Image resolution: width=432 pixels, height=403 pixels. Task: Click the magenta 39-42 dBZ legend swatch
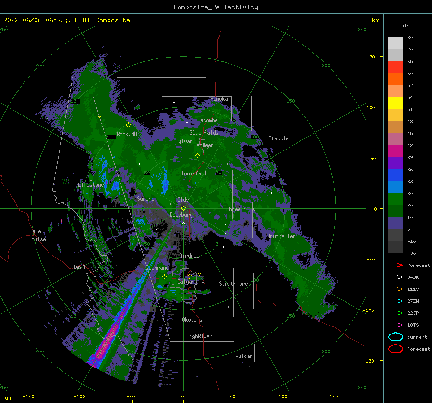pyautogui.click(x=396, y=151)
